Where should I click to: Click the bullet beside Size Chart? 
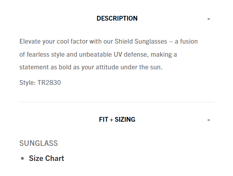[x=23, y=159]
